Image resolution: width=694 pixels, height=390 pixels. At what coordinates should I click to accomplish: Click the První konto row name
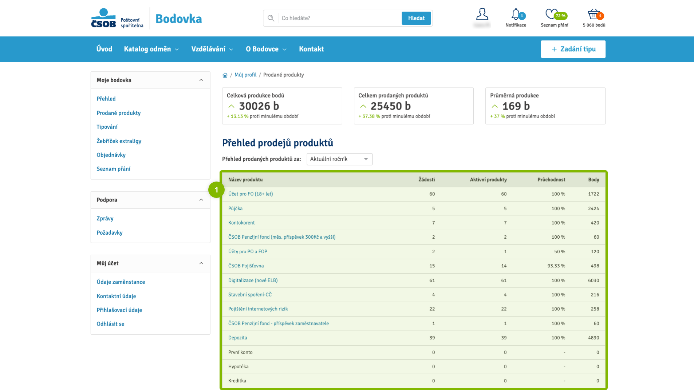point(240,352)
